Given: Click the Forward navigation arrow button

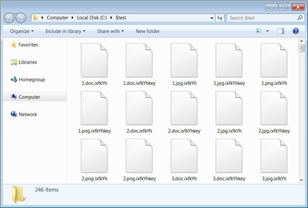Looking at the screenshot, I should 20,18.
